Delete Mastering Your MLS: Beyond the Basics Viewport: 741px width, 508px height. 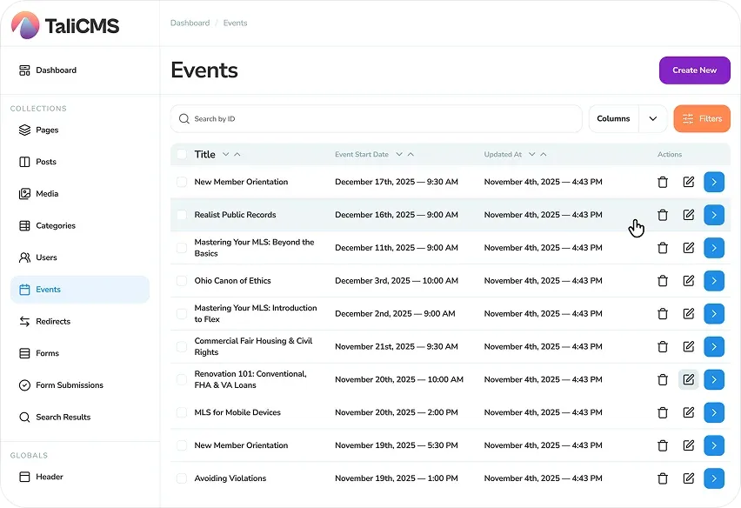pyautogui.click(x=663, y=248)
